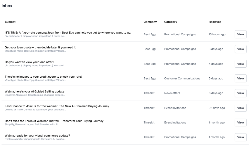Select subject 'Don't Miss the Threekit Webinar'
This screenshot has width=249, height=145.
54,121
